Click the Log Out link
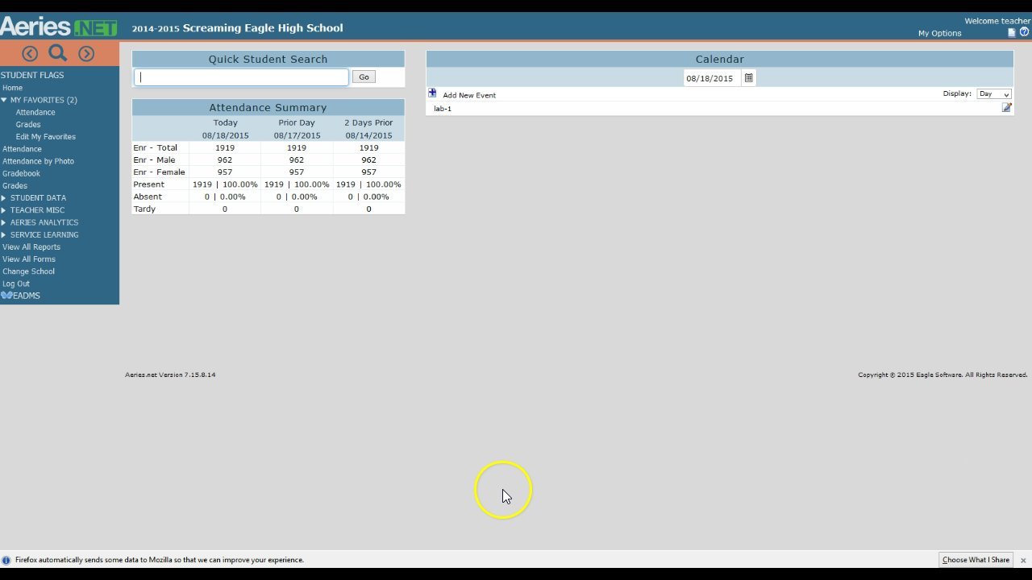The height and width of the screenshot is (580, 1032). (14, 283)
